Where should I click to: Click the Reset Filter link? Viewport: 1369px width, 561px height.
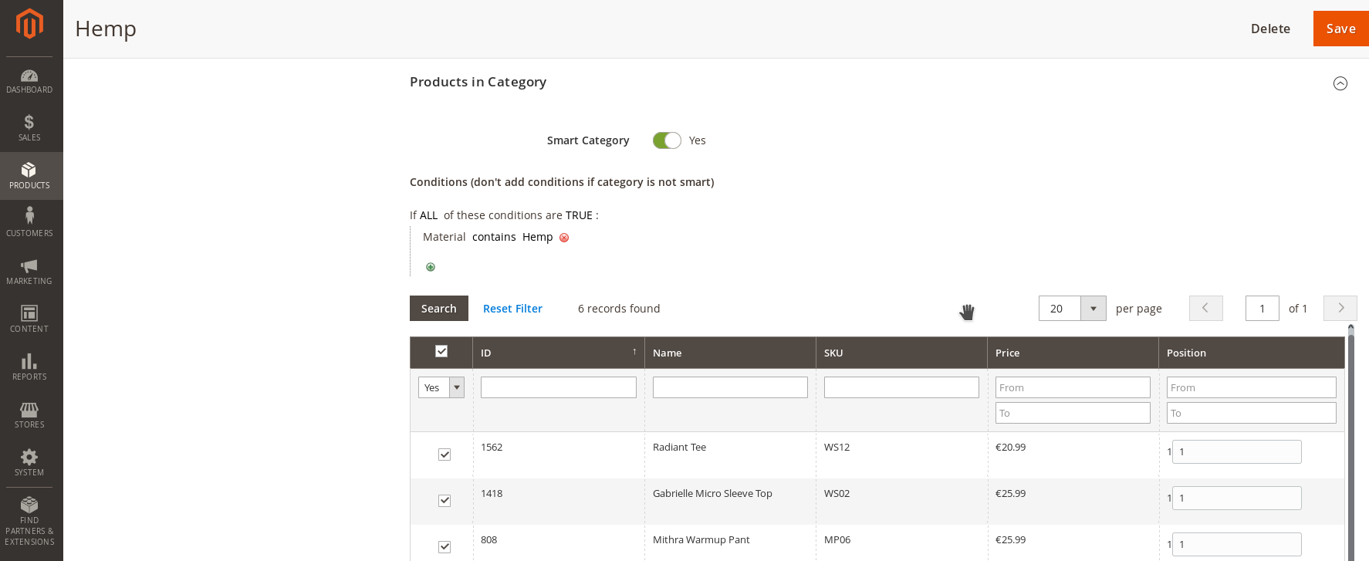512,309
